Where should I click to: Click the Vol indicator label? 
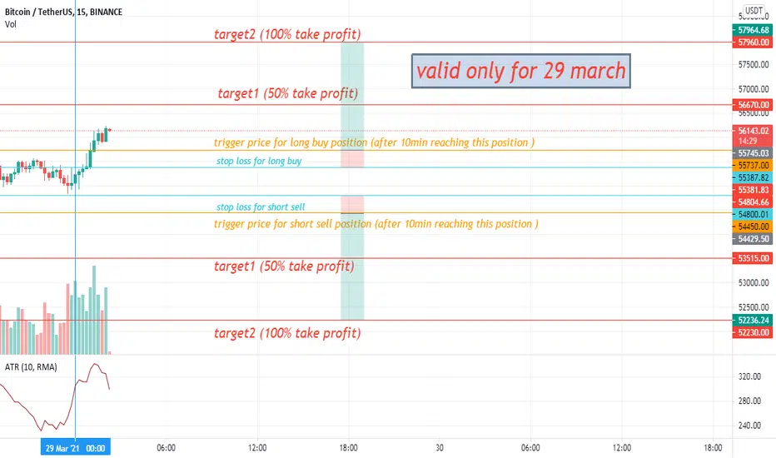(10, 24)
